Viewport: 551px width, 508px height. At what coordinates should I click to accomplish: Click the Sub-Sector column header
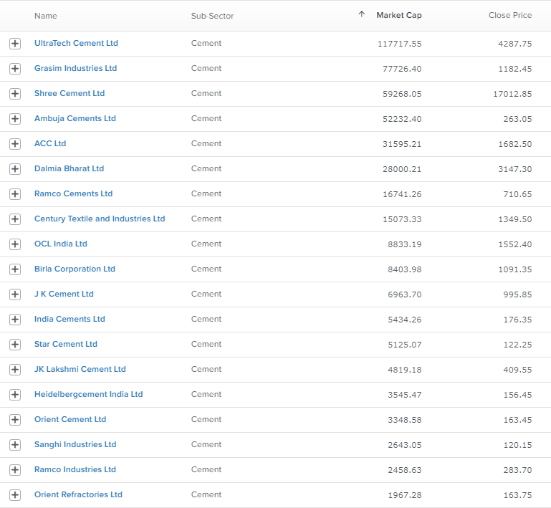pos(212,16)
